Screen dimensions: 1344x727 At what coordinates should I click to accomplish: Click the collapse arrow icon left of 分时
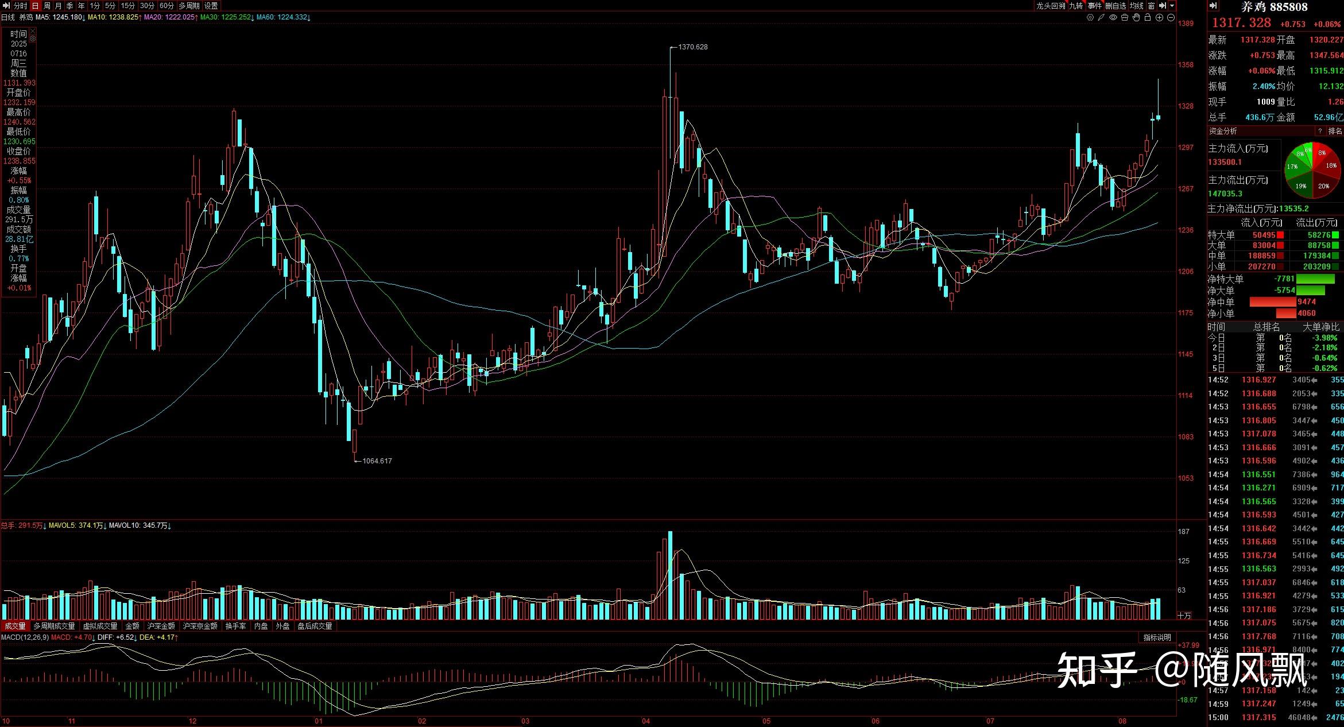coord(7,6)
